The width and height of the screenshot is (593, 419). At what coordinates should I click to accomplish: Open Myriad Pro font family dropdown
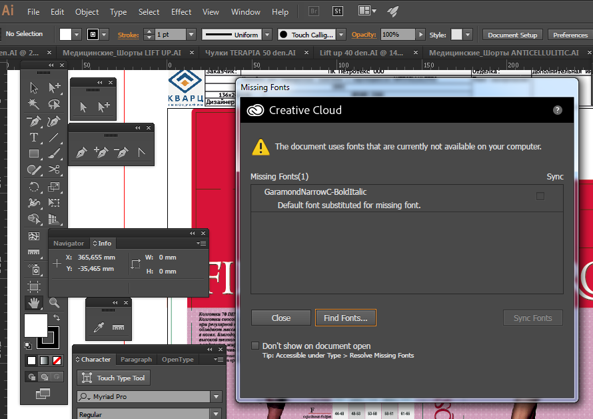pos(217,396)
